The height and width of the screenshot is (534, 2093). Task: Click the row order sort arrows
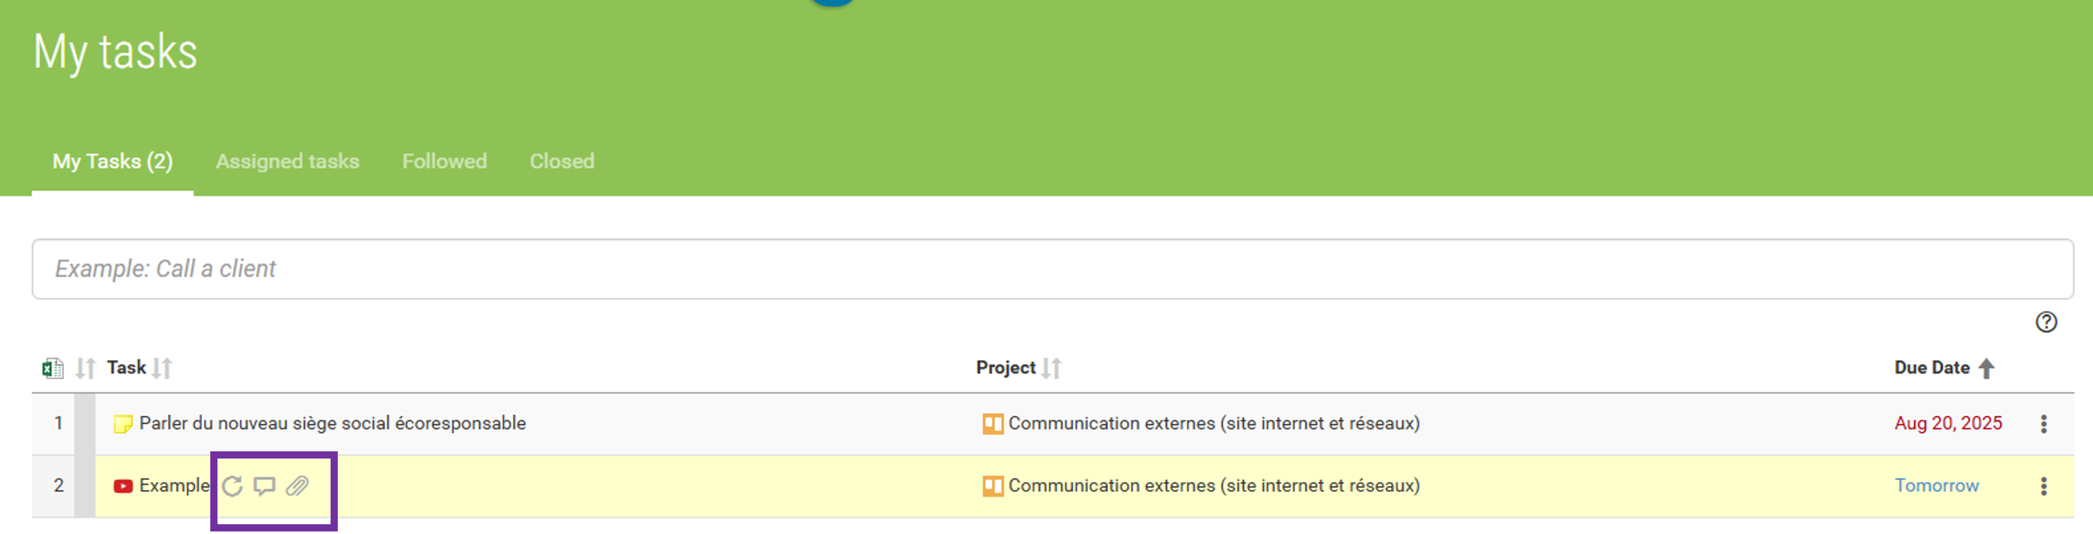click(x=85, y=369)
